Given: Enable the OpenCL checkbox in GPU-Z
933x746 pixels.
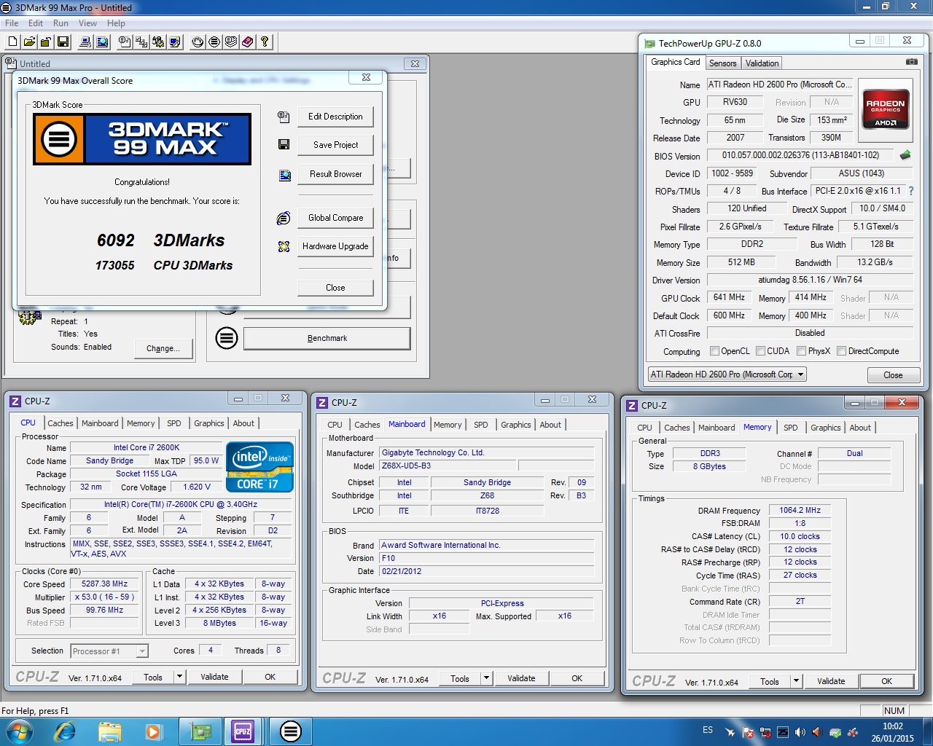Looking at the screenshot, I should click(x=714, y=351).
